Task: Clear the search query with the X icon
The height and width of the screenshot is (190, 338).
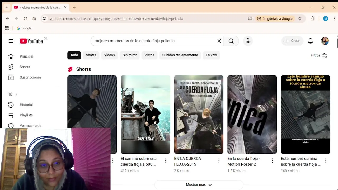Action: (219, 41)
